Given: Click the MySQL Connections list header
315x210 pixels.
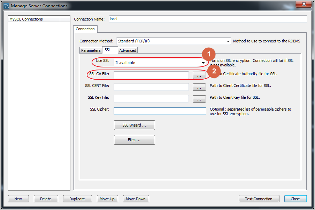Looking at the screenshot, I should coord(34,19).
